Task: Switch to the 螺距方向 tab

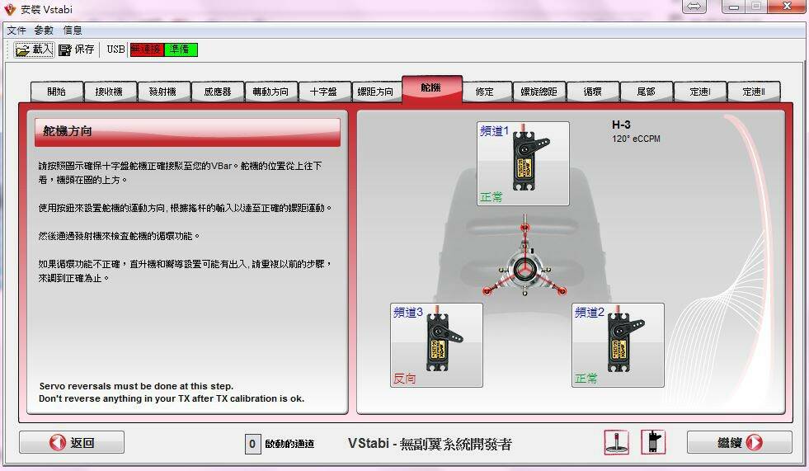Action: (376, 92)
